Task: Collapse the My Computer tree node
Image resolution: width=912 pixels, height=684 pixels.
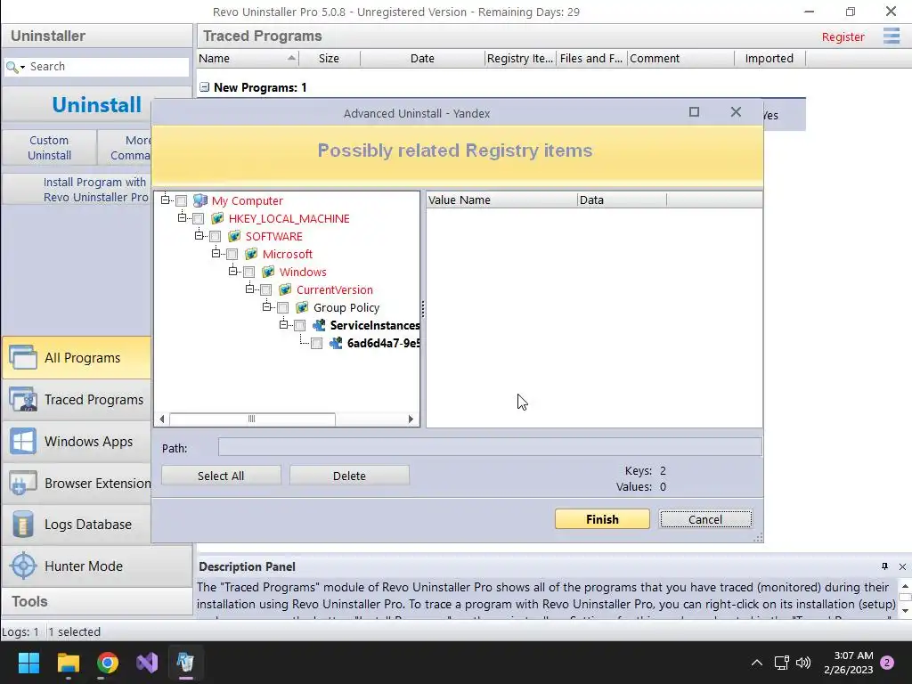Action: (x=165, y=200)
